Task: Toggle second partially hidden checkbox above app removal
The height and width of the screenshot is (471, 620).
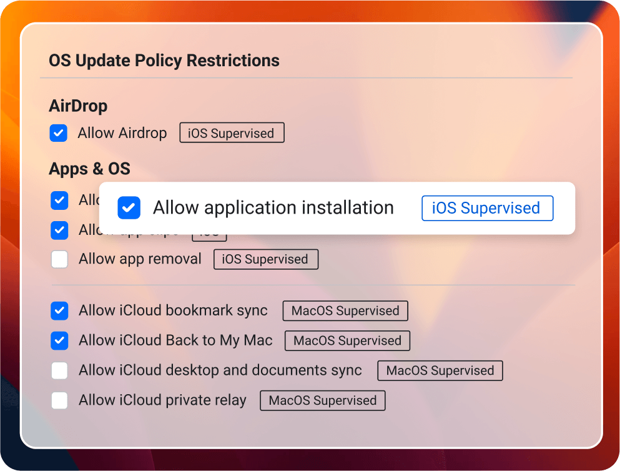Action: coord(59,230)
